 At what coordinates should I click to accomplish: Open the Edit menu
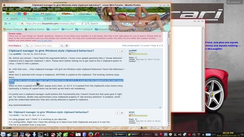point(11,9)
